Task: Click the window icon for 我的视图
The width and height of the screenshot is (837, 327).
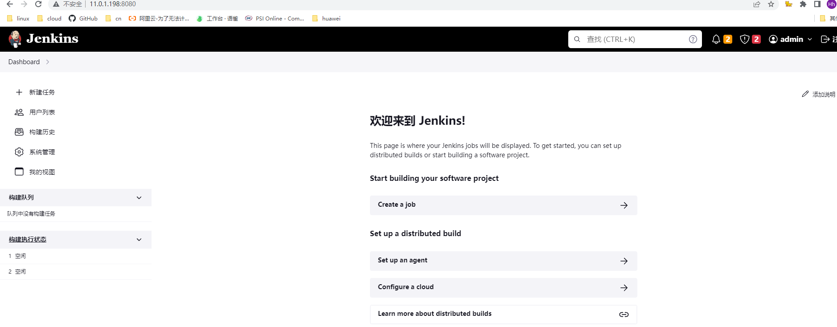Action: click(19, 172)
